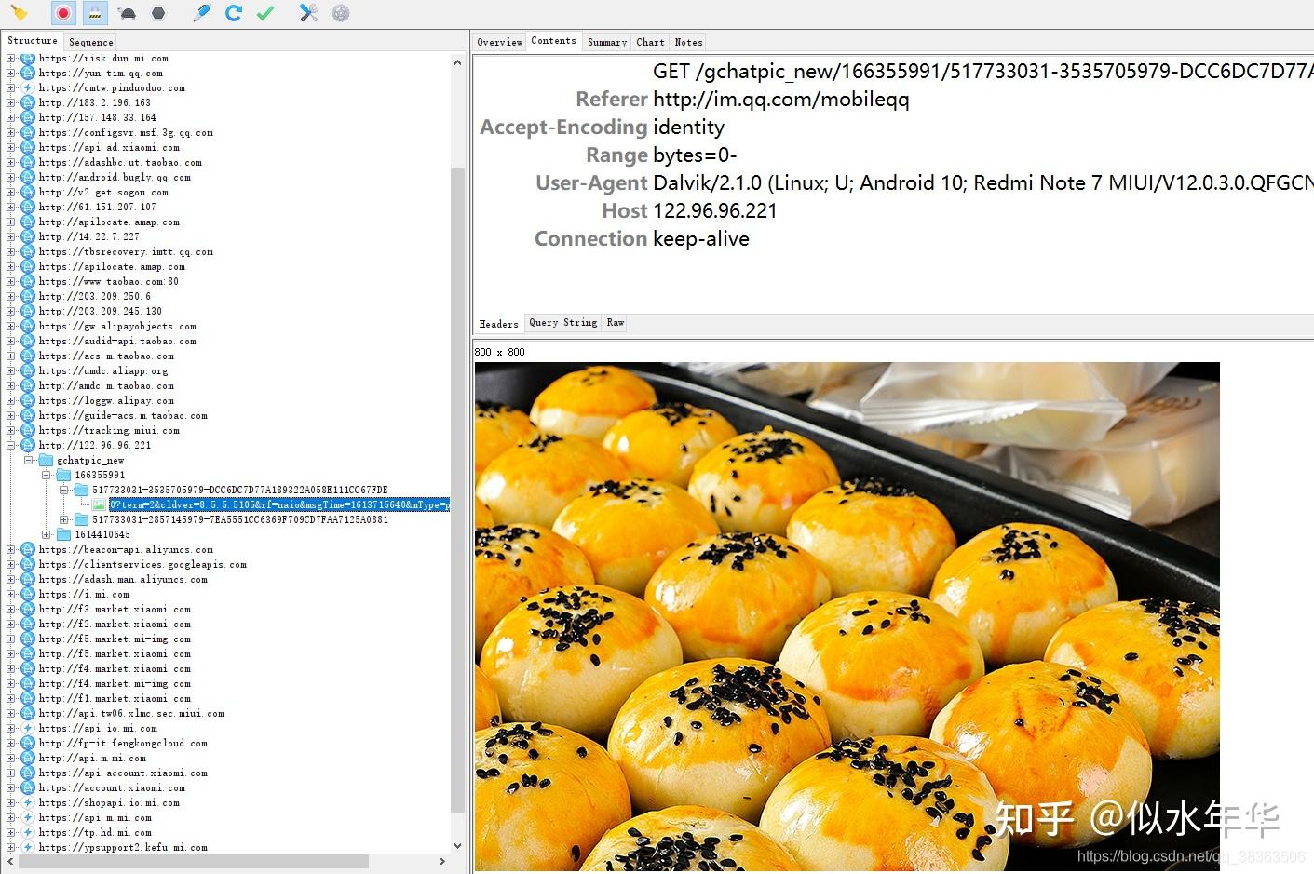Collapse the http://122.96.96.221 host node
The height and width of the screenshot is (874, 1314).
pos(11,445)
